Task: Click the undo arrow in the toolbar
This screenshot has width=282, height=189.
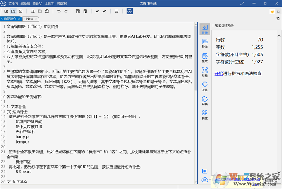Action: pyautogui.click(x=59, y=11)
